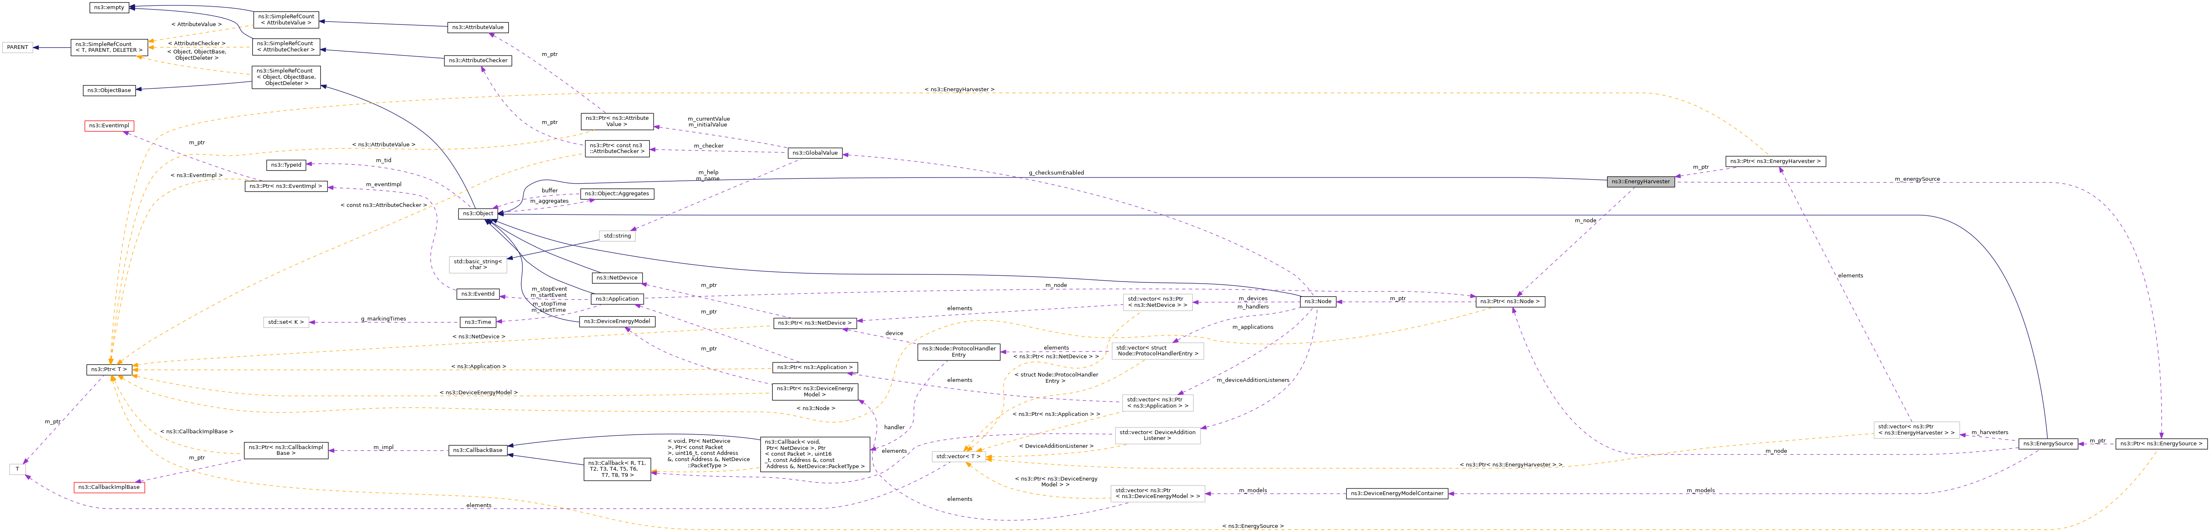The width and height of the screenshot is (2210, 532).
Task: Click the ns3::SimpleRefCount< AttributeValue > node
Action: click(x=286, y=20)
